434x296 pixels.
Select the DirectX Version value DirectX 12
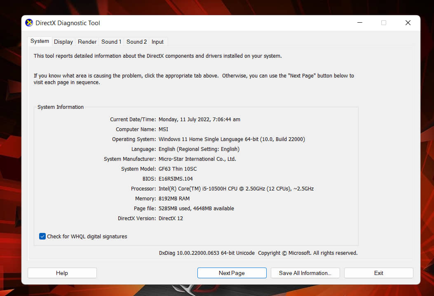click(x=171, y=218)
